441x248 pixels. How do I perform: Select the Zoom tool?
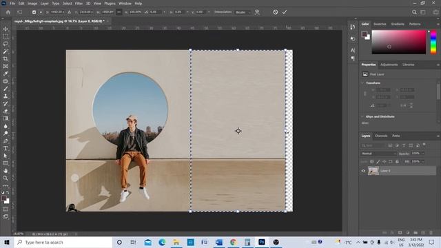[x=6, y=178]
